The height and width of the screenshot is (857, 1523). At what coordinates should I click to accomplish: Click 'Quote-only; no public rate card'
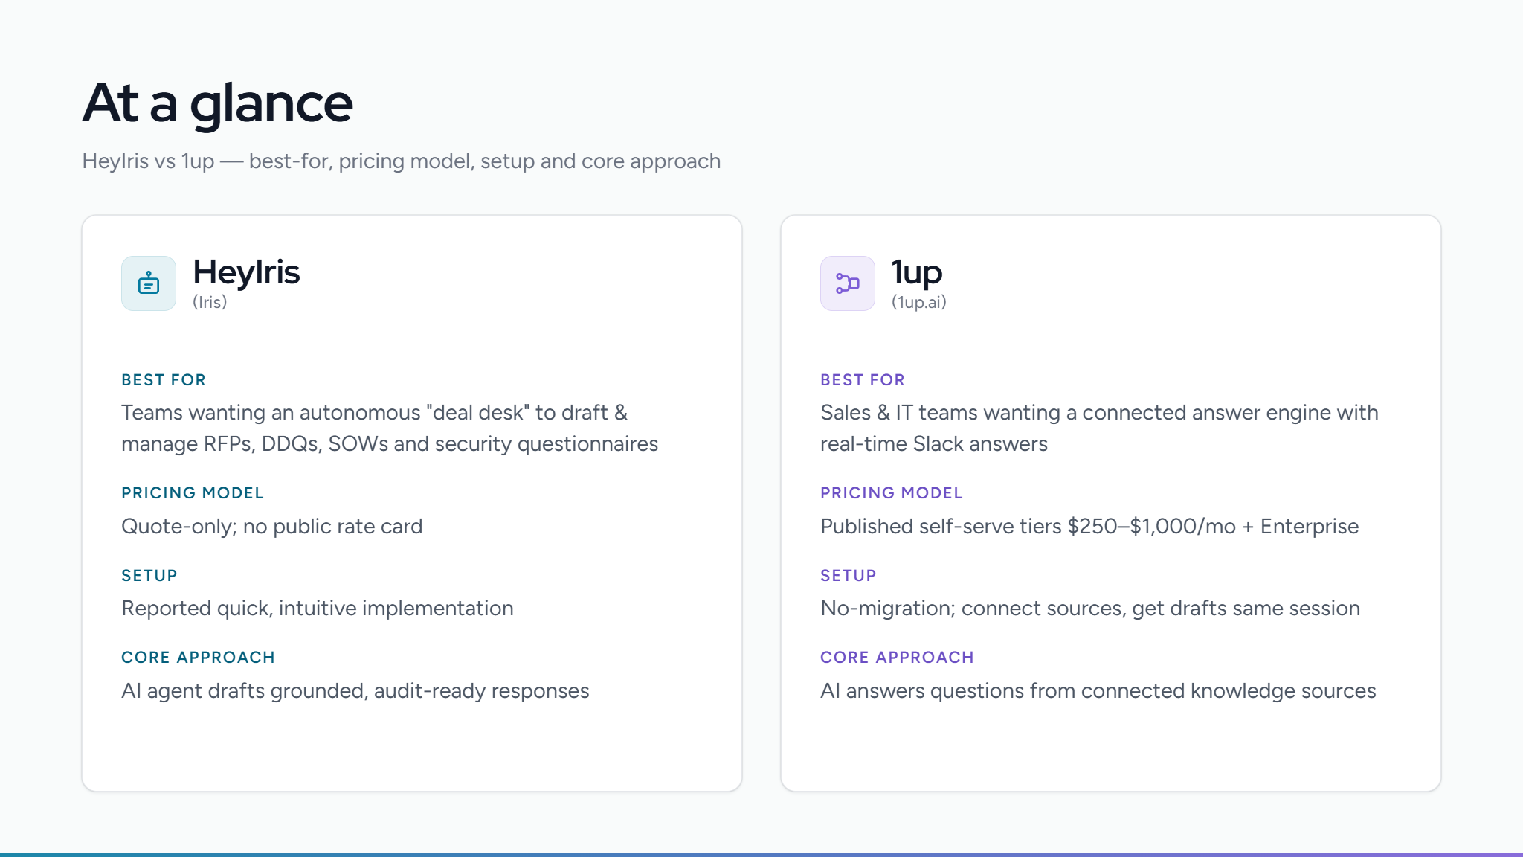pyautogui.click(x=272, y=527)
